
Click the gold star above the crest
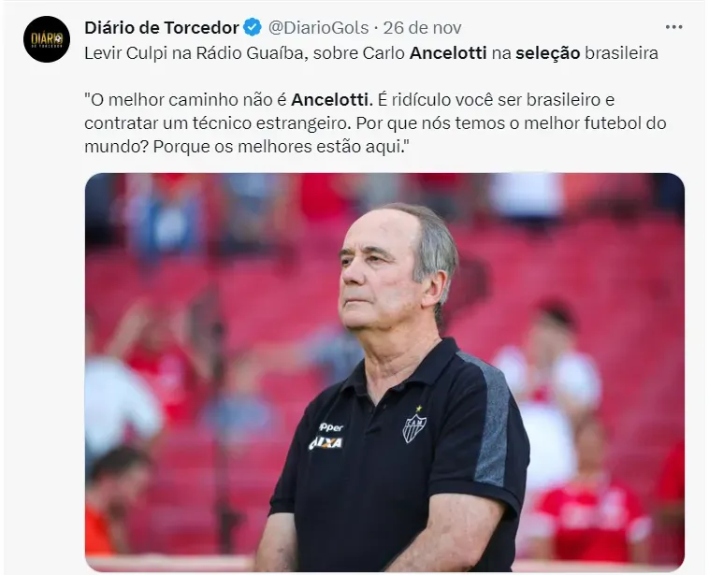pyautogui.click(x=419, y=409)
